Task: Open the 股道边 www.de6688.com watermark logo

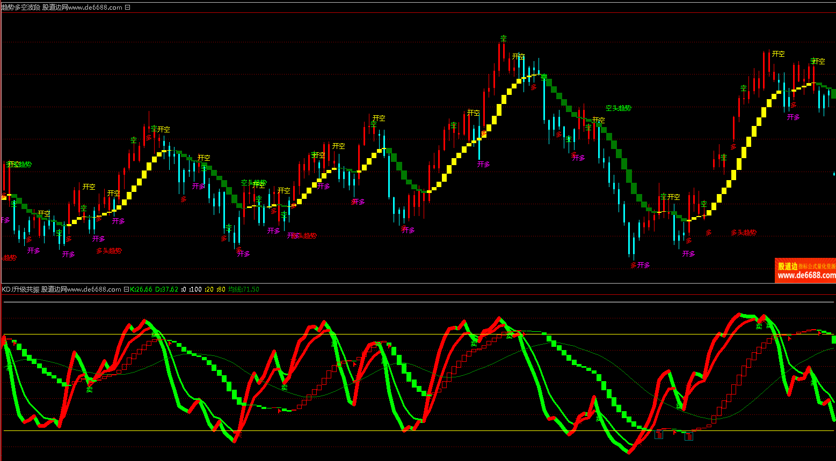Action: coord(805,271)
